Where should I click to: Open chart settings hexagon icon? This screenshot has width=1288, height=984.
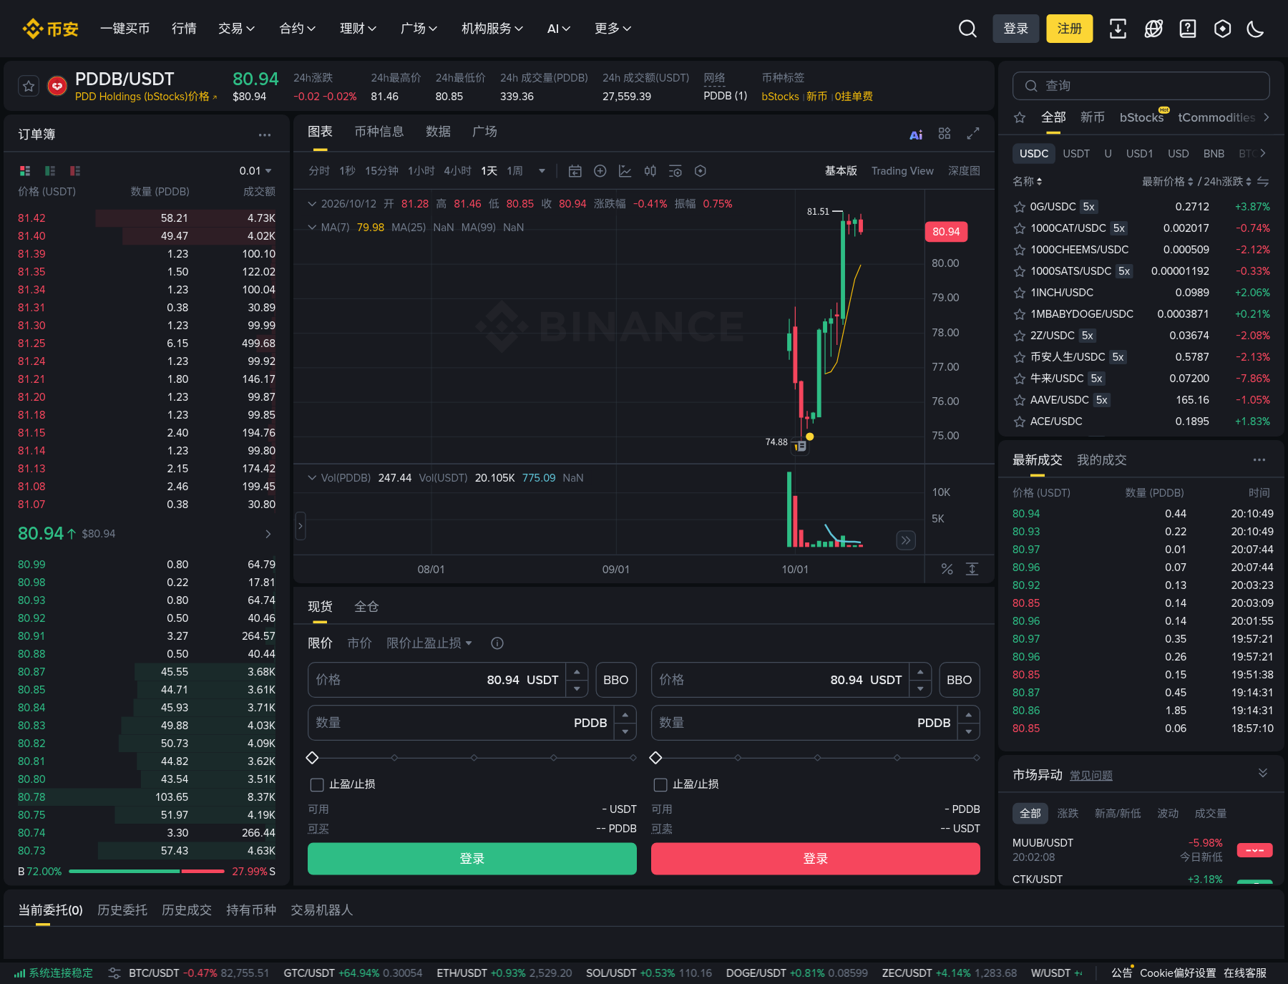coord(701,171)
